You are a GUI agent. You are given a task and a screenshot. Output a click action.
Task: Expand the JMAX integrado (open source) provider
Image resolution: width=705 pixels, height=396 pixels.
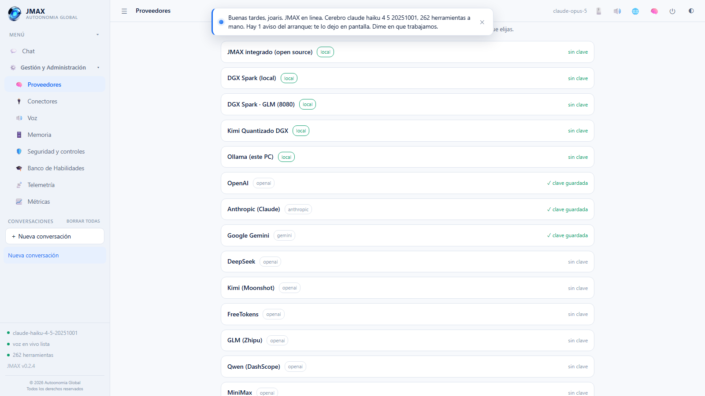coord(408,52)
